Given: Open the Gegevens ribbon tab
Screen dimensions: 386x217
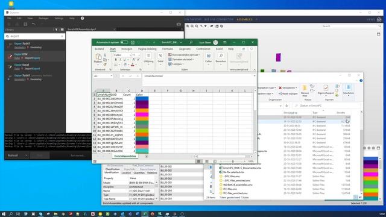Looking at the screenshot, I should pos(185,49).
